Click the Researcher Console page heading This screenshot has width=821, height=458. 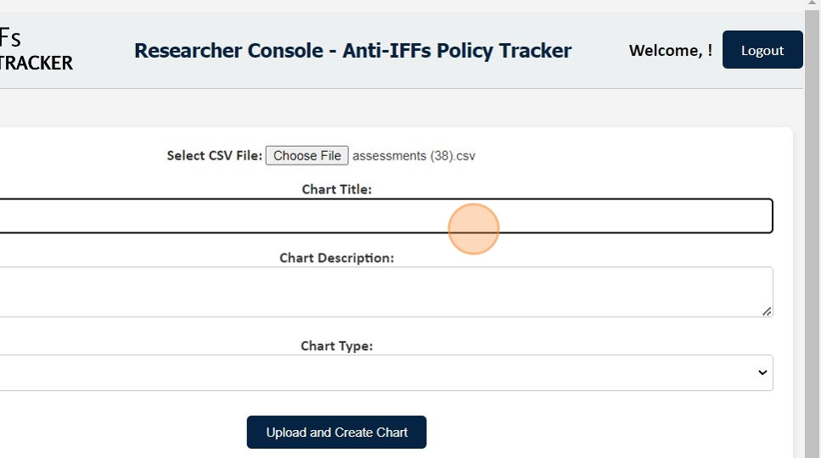tap(352, 51)
